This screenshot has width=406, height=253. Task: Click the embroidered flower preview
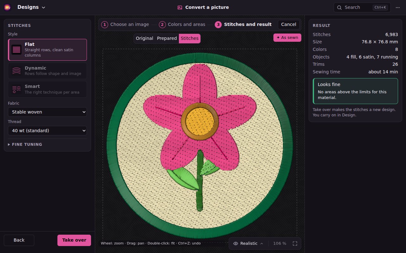(200, 145)
